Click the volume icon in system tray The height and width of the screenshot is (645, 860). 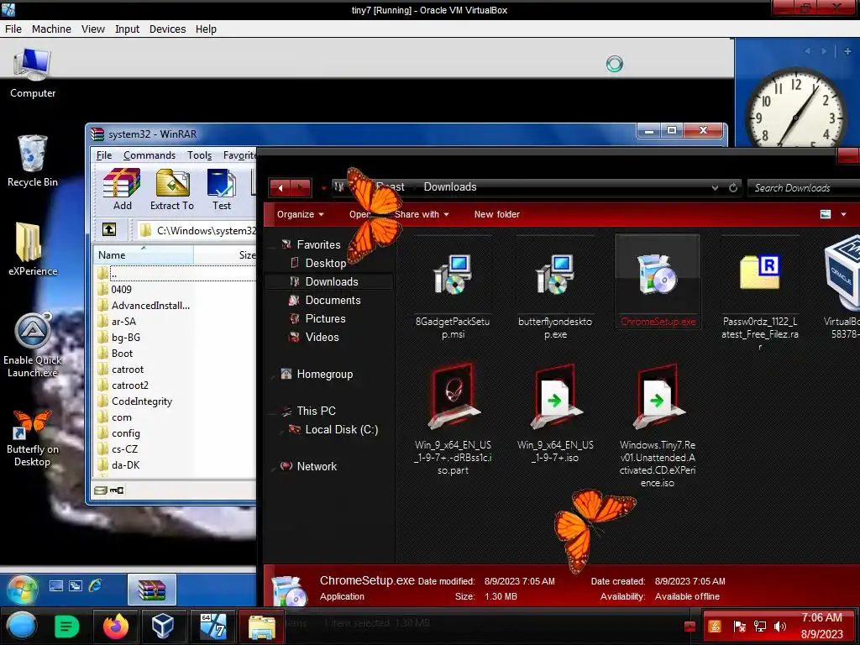tap(779, 627)
